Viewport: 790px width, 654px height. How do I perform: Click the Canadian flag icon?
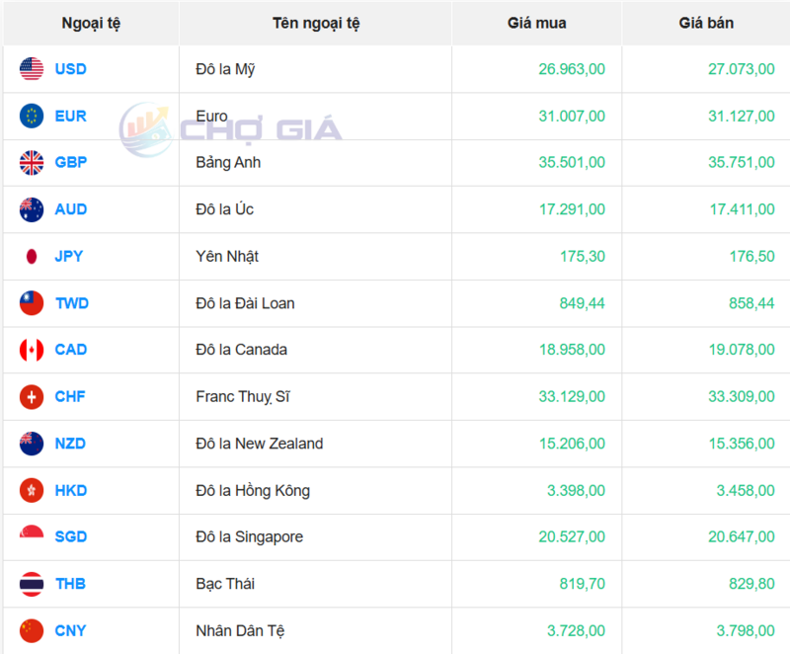pos(32,350)
